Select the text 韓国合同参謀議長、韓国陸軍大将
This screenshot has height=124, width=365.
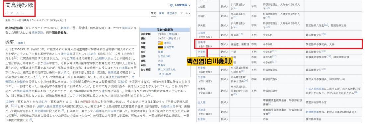point(326,79)
